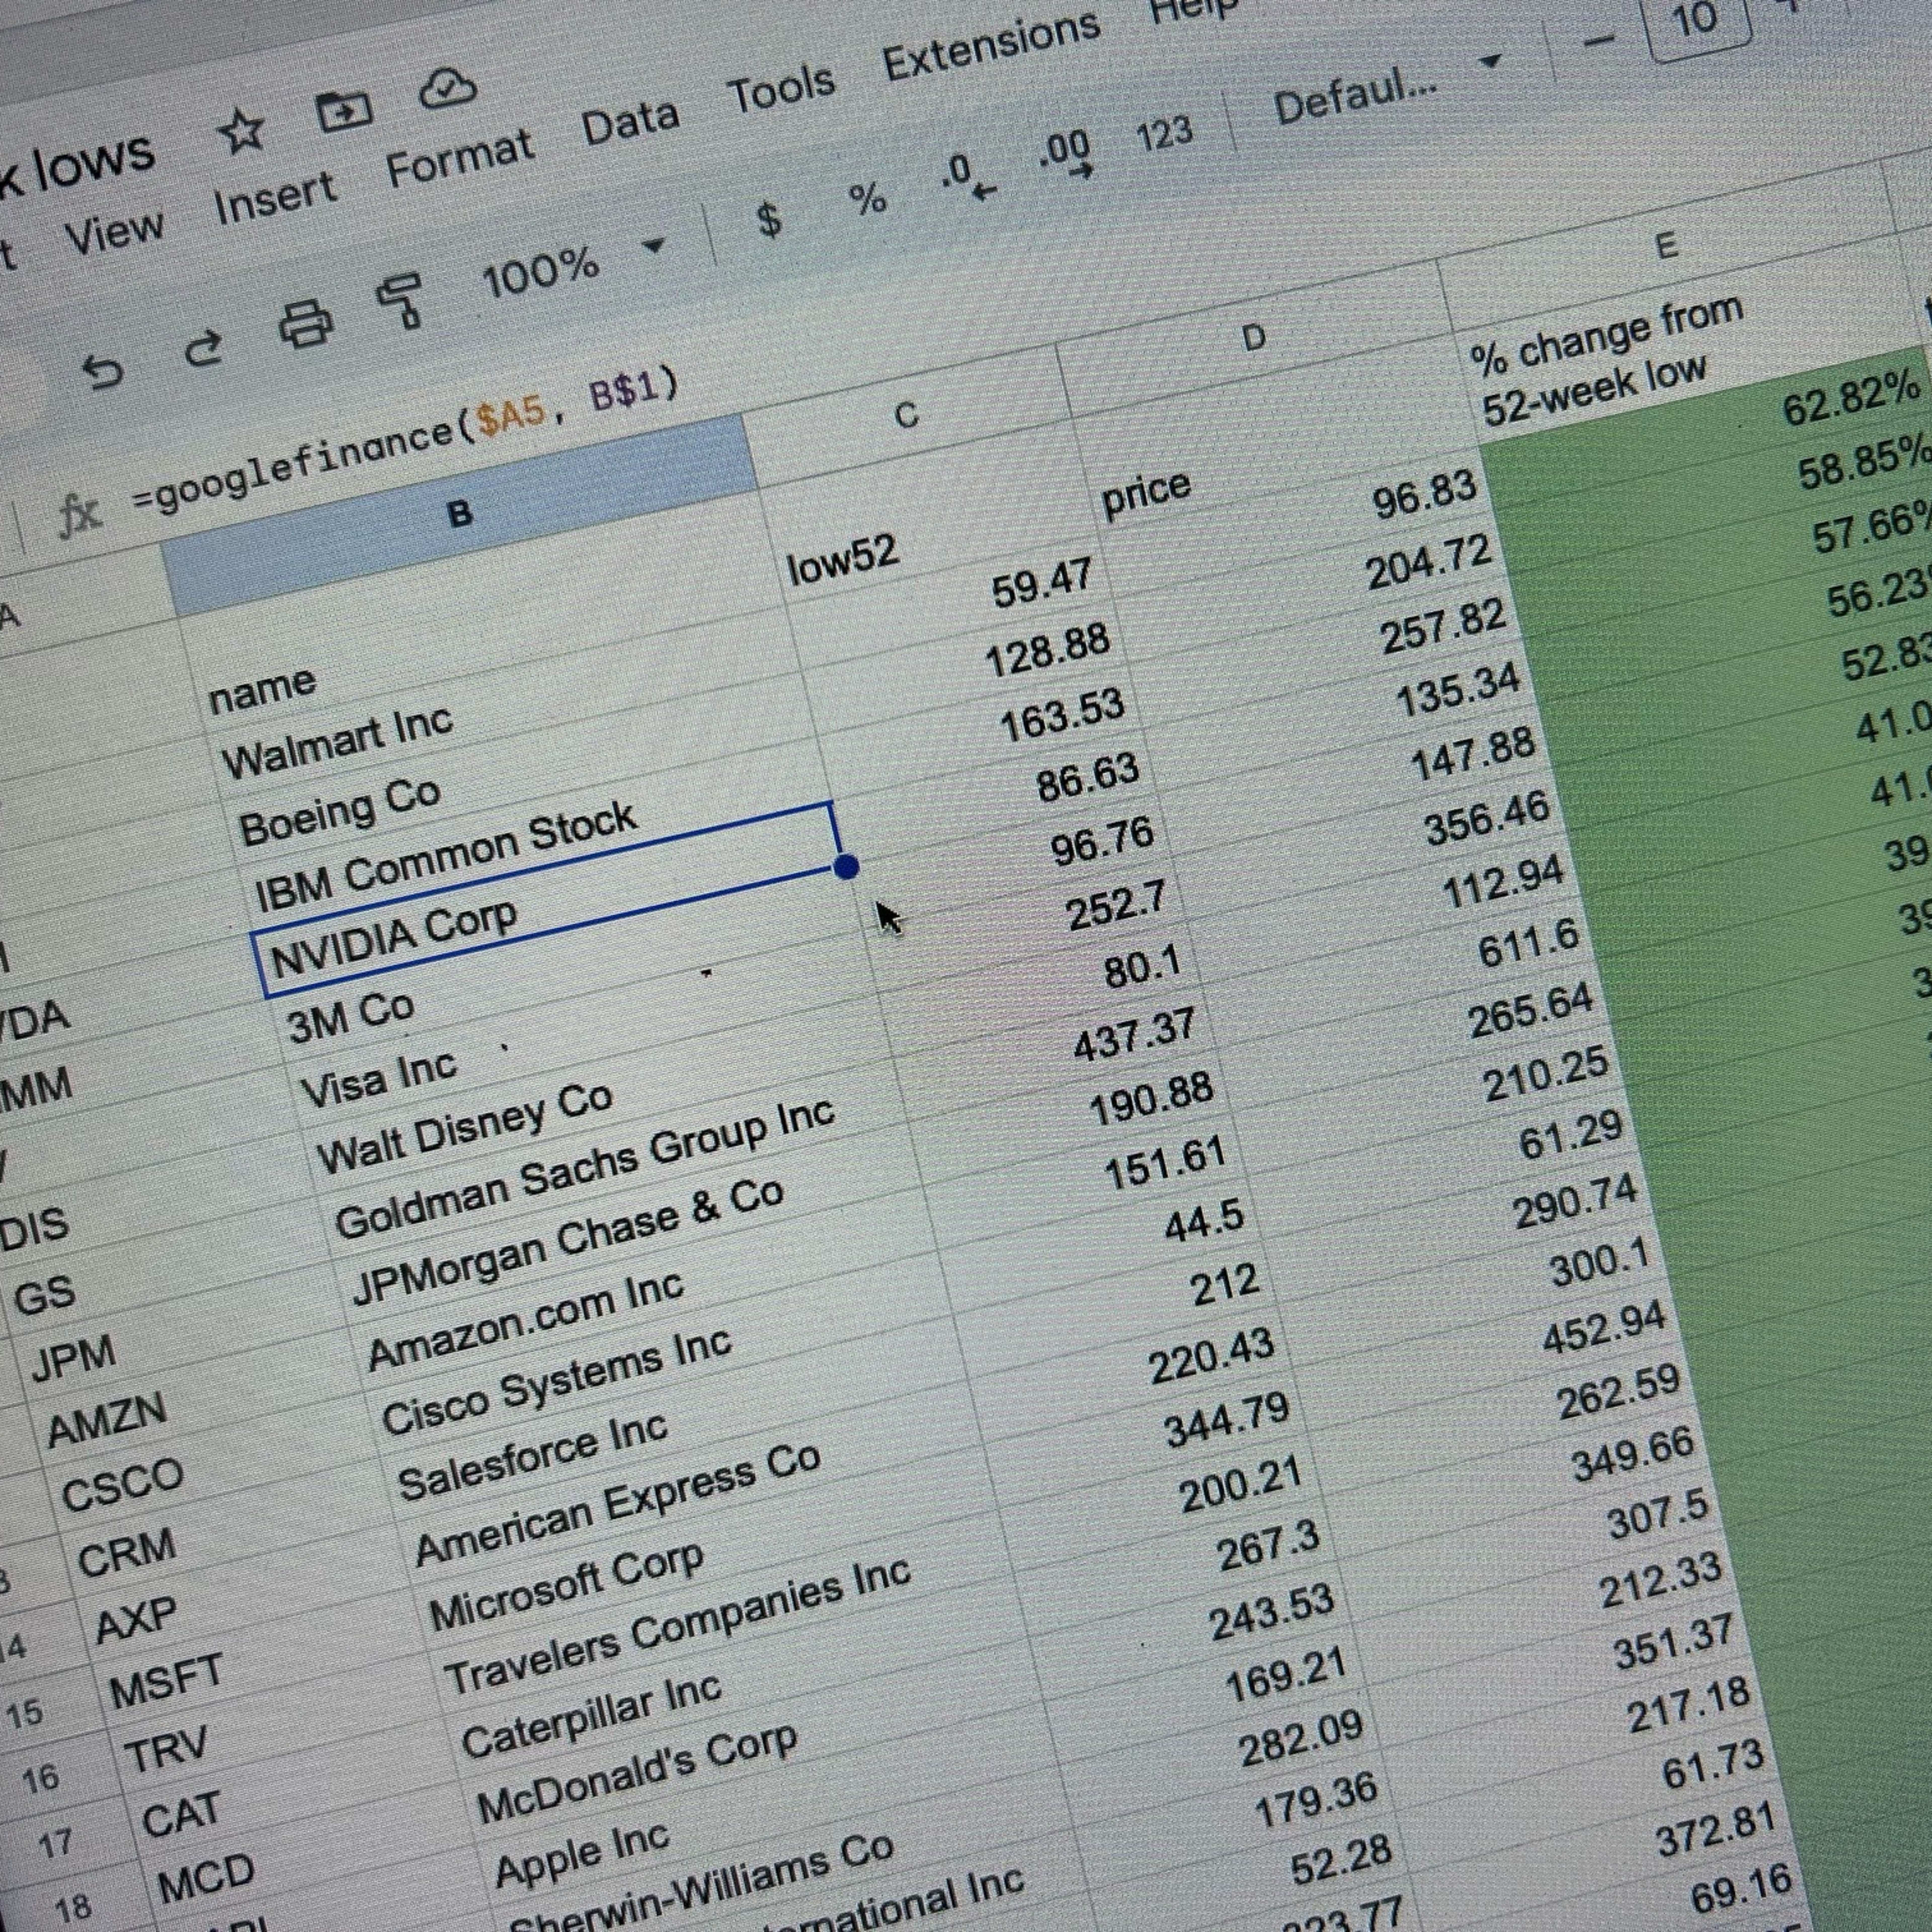Open the Format menu

coord(459,160)
